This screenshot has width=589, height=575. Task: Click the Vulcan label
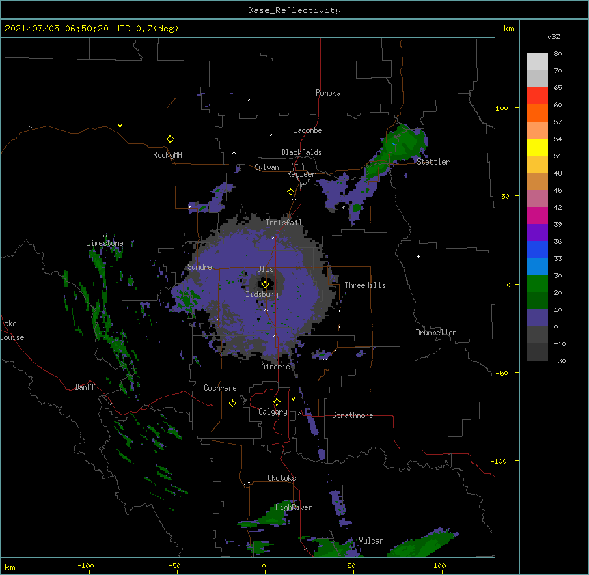click(x=371, y=541)
